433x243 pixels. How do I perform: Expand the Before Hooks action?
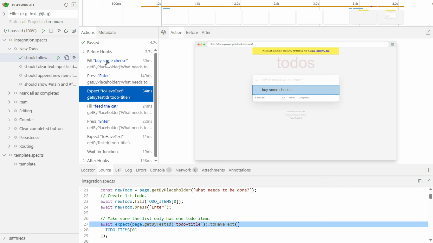[84, 52]
